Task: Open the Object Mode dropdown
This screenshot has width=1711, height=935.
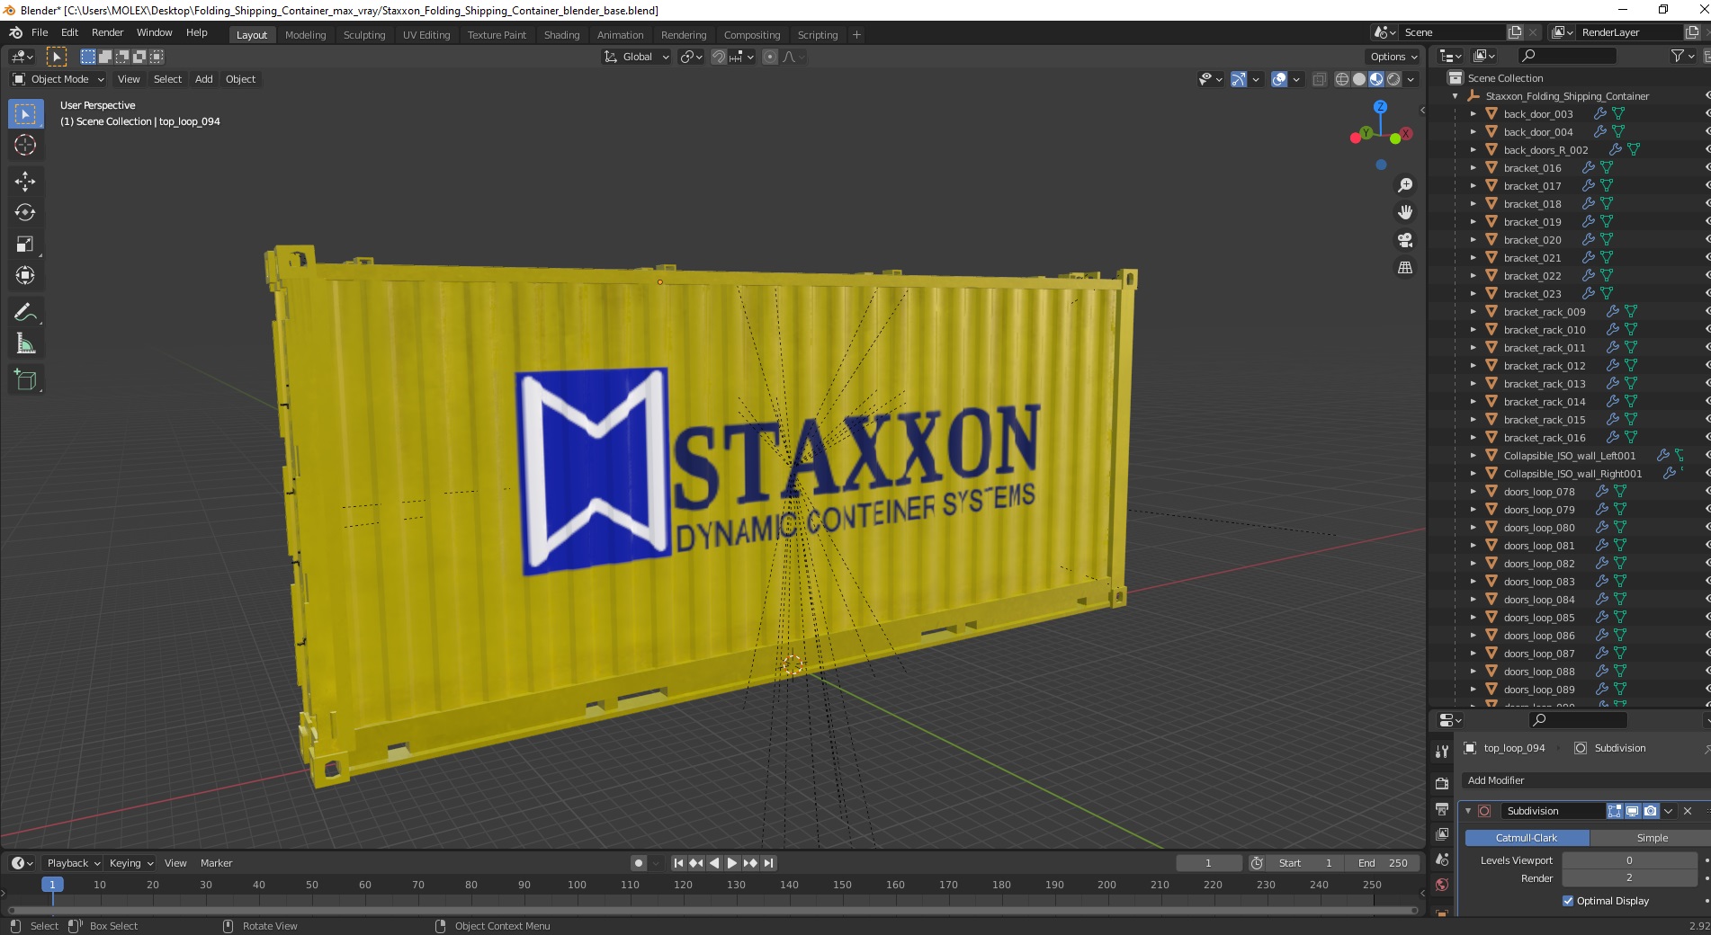Action: click(58, 79)
